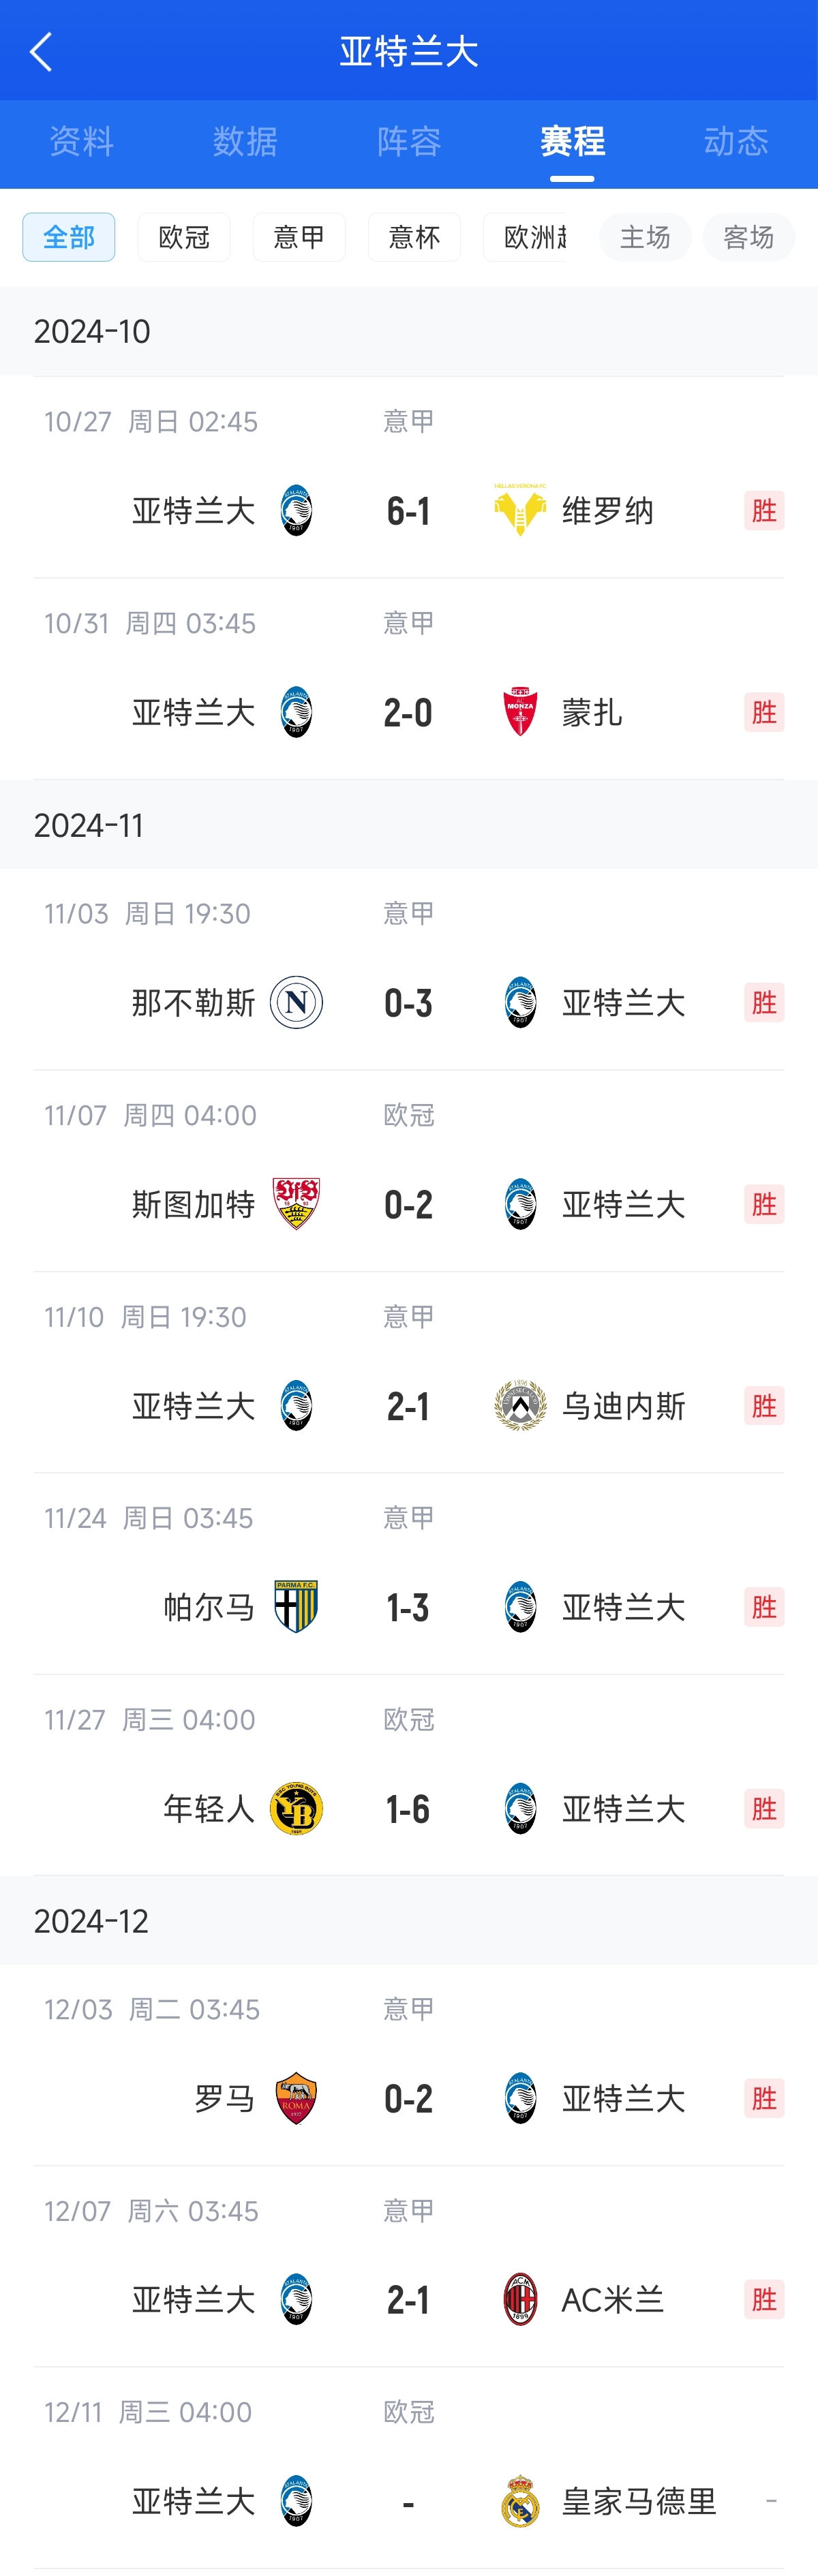Image resolution: width=818 pixels, height=2576 pixels.
Task: Switch to the 阵容 tab
Action: tap(409, 142)
